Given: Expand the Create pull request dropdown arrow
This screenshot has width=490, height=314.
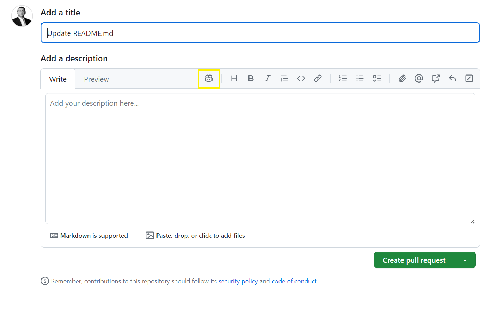Looking at the screenshot, I should click(465, 260).
